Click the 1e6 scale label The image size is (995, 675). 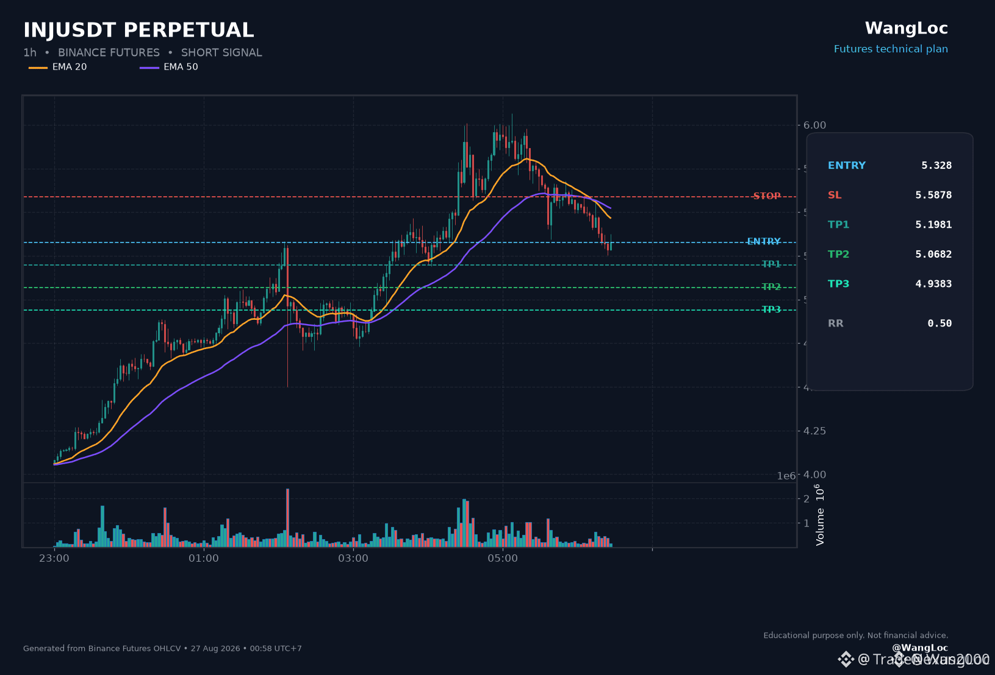(786, 476)
